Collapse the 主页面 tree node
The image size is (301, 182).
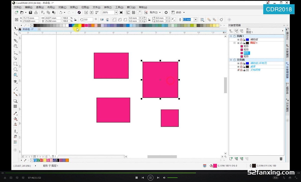pos(231,60)
